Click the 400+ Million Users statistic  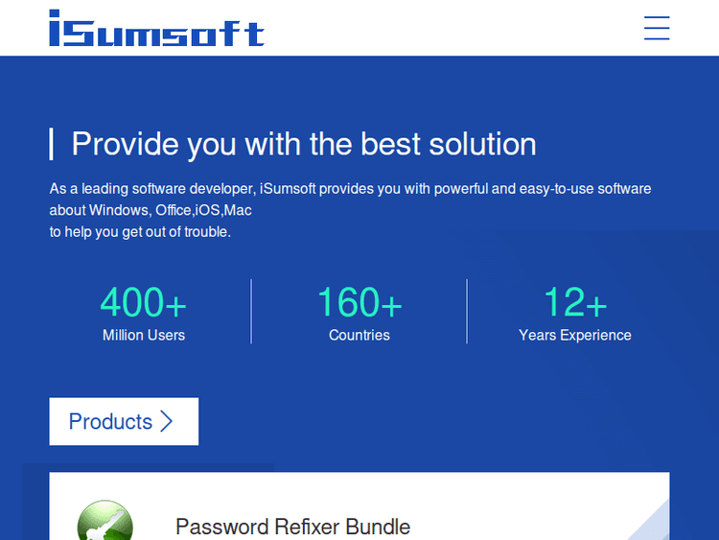144,313
